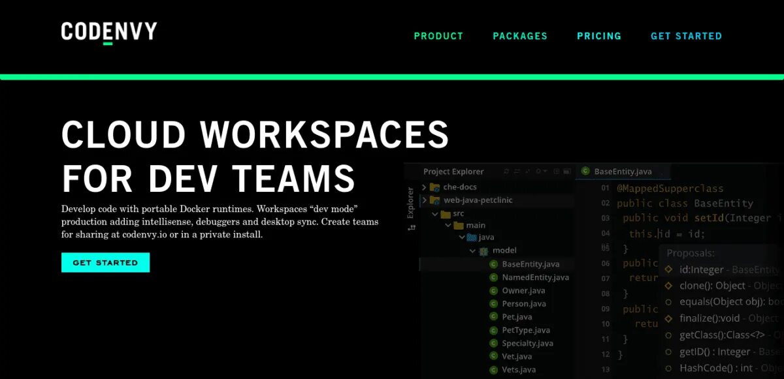This screenshot has width=784, height=379.
Task: Click the teal GET STARTED button
Action: (105, 263)
